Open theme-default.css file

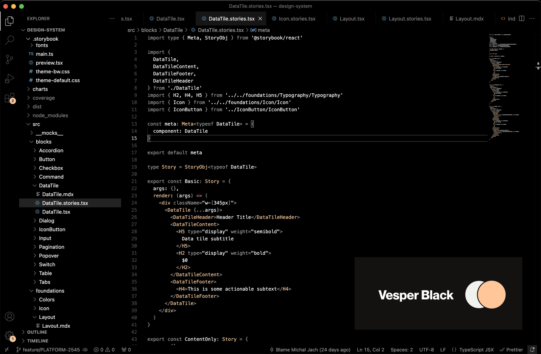[x=70, y=80]
